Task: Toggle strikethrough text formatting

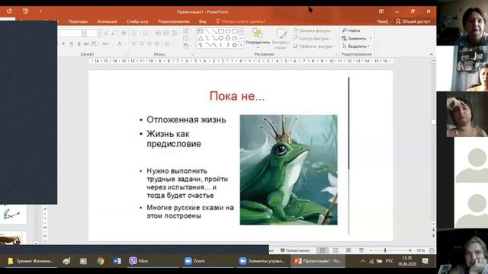Action: point(86,44)
